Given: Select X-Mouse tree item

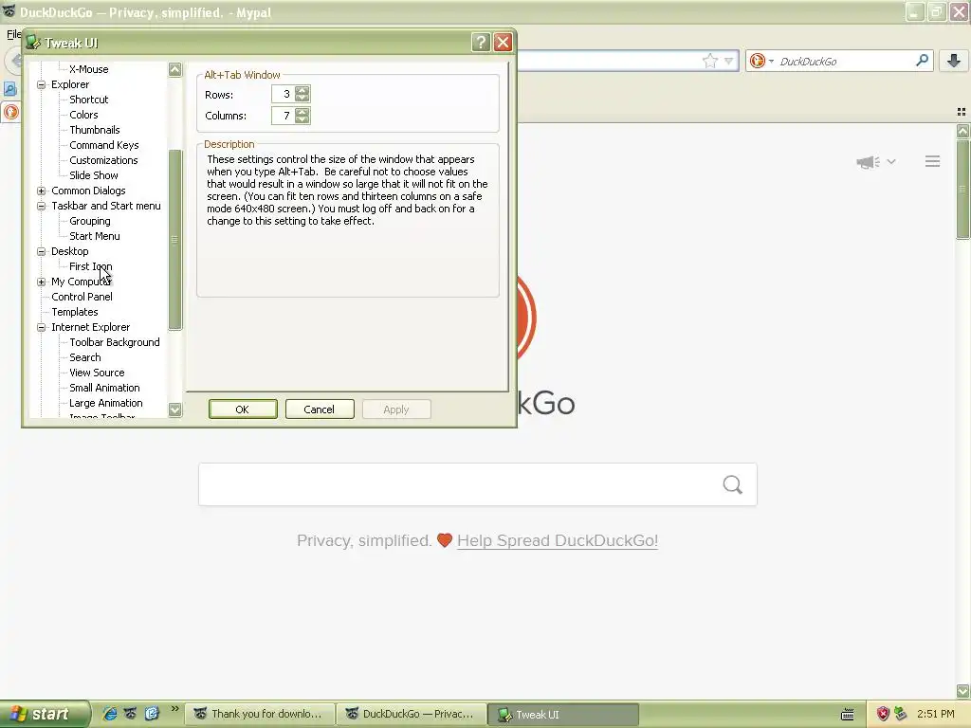Looking at the screenshot, I should pos(88,69).
